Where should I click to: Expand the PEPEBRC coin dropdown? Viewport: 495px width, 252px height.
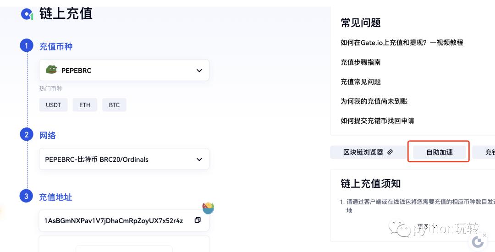click(199, 71)
